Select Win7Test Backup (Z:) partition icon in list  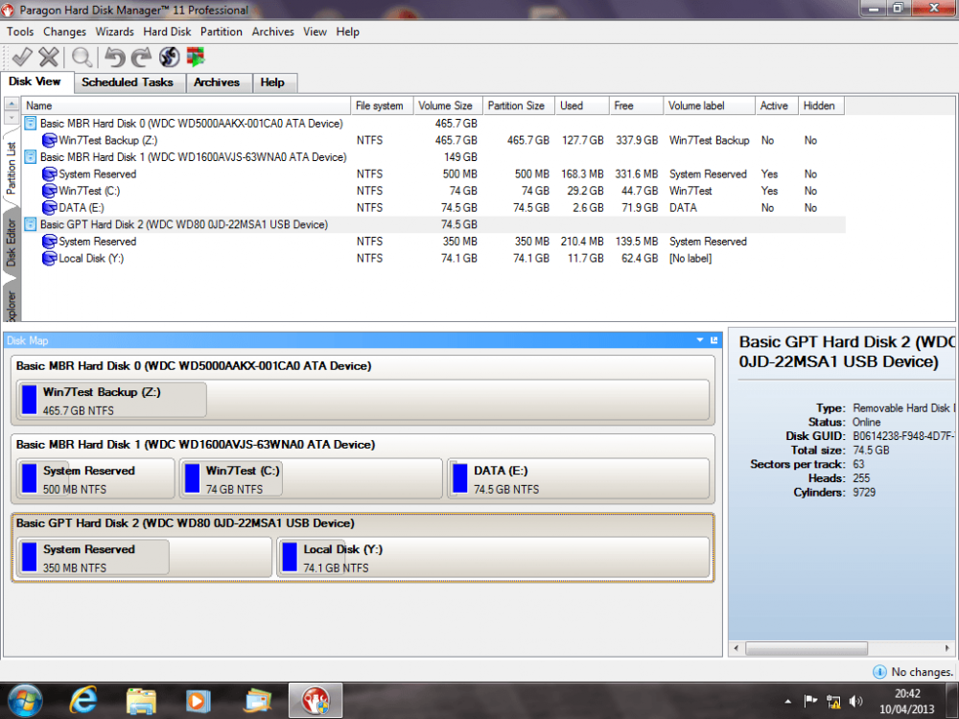pos(49,141)
